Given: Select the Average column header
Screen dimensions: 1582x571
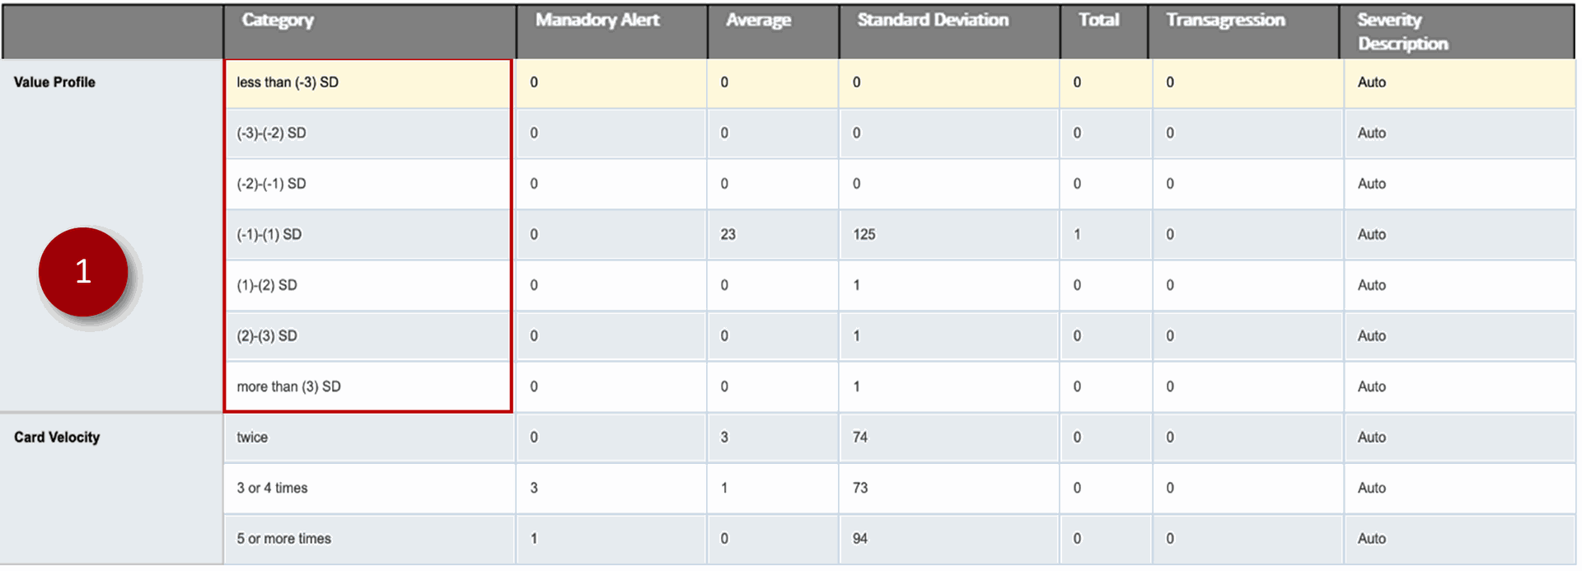Looking at the screenshot, I should (x=758, y=21).
